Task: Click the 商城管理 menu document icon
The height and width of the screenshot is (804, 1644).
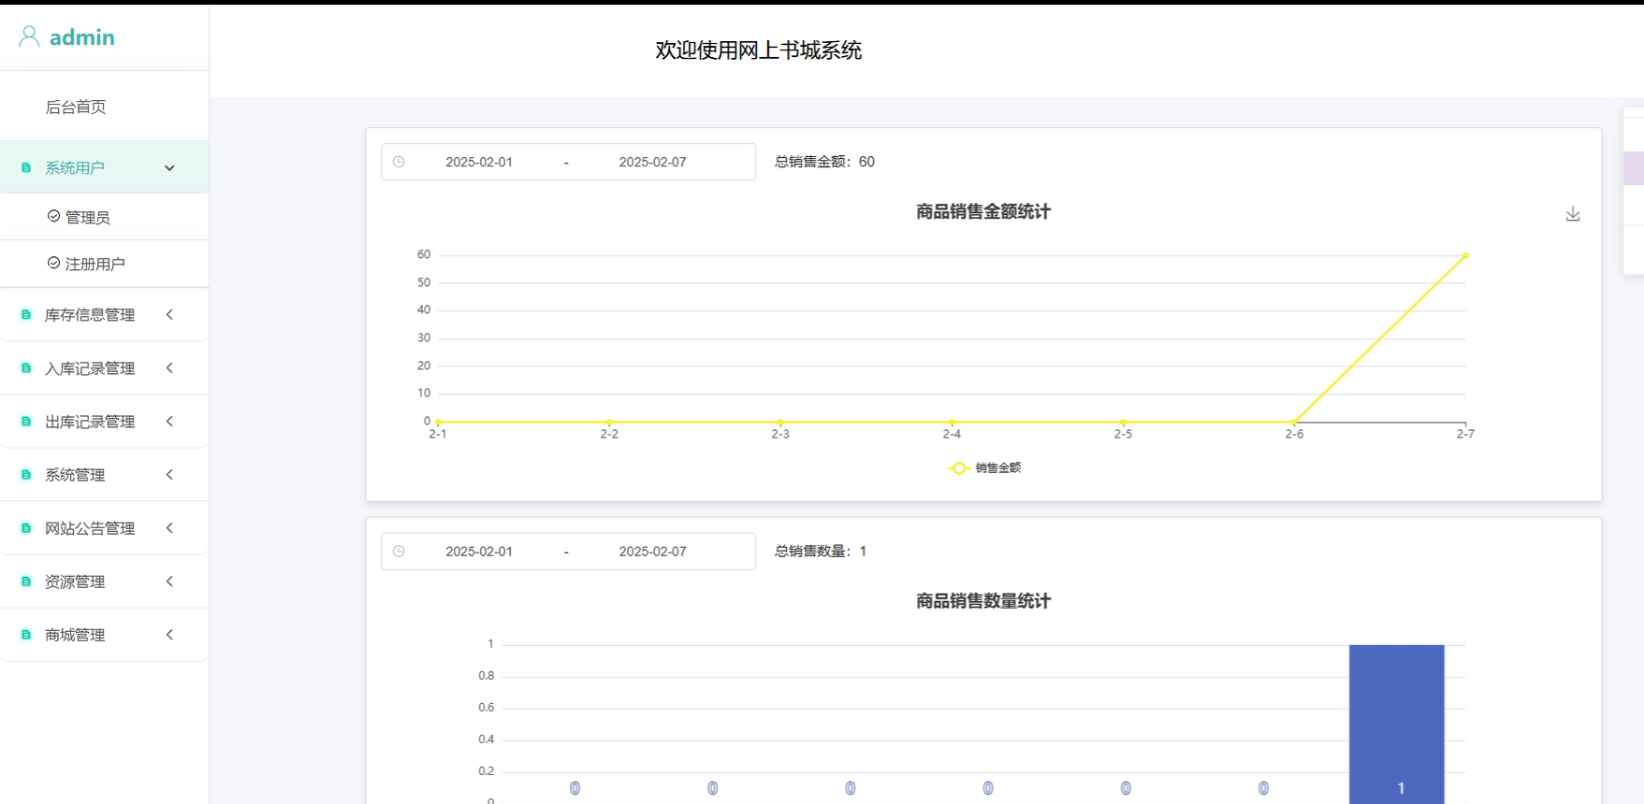Action: pos(26,635)
